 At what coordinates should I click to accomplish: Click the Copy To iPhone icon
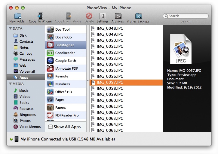click(40, 16)
